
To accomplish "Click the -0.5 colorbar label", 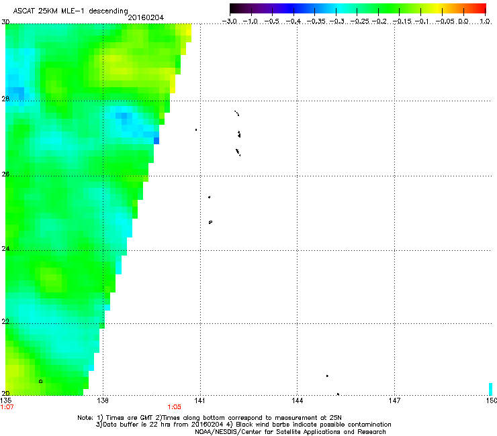I will pyautogui.click(x=272, y=21).
